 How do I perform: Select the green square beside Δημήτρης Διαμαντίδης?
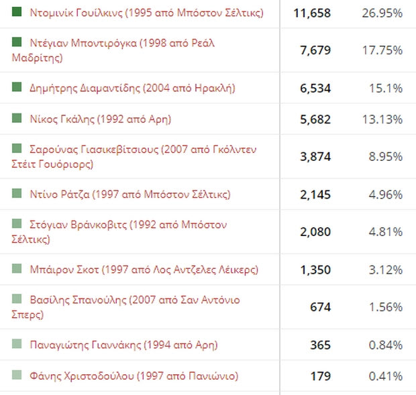pyautogui.click(x=17, y=87)
